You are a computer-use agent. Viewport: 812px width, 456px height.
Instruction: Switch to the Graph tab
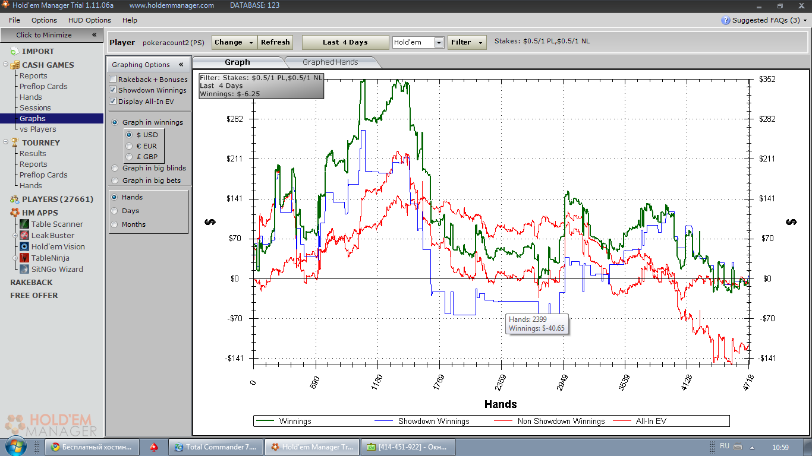[238, 62]
